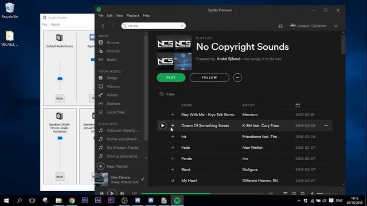Open the Driving adrenaline playlist
Image resolution: width=367 pixels, height=206 pixels.
tap(123, 156)
